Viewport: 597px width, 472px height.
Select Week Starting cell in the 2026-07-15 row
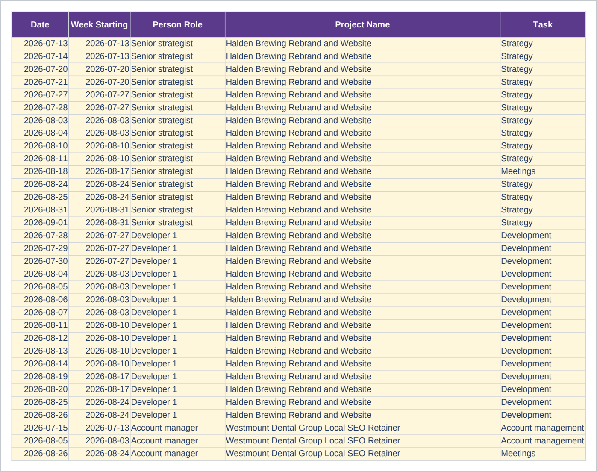tap(99, 428)
